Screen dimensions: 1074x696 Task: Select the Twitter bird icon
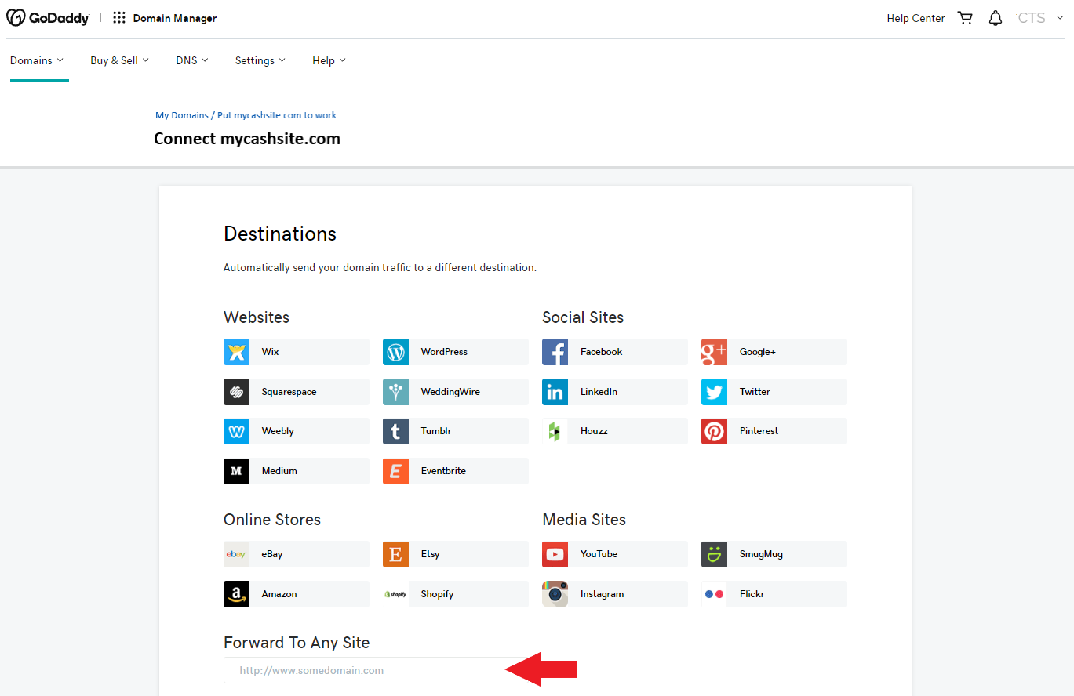714,392
